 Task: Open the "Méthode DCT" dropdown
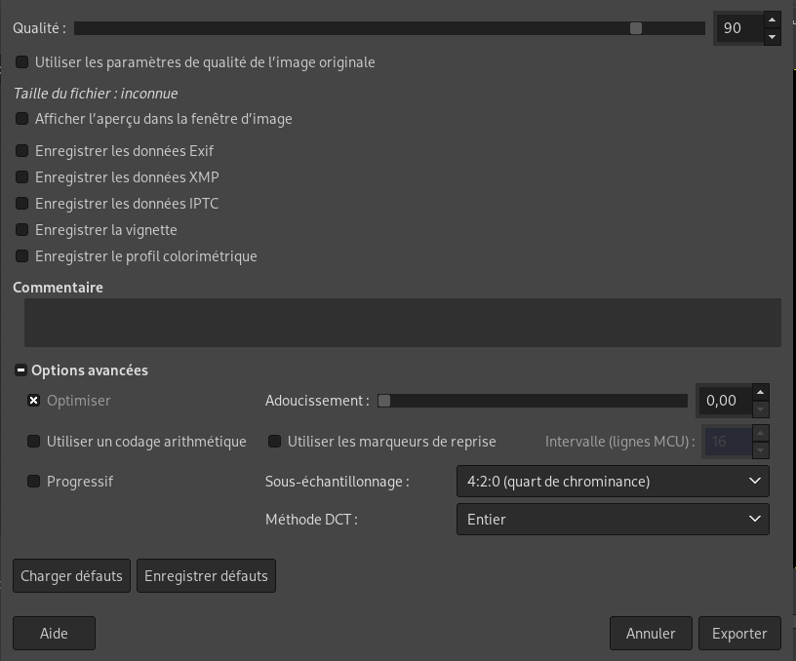coord(612,520)
